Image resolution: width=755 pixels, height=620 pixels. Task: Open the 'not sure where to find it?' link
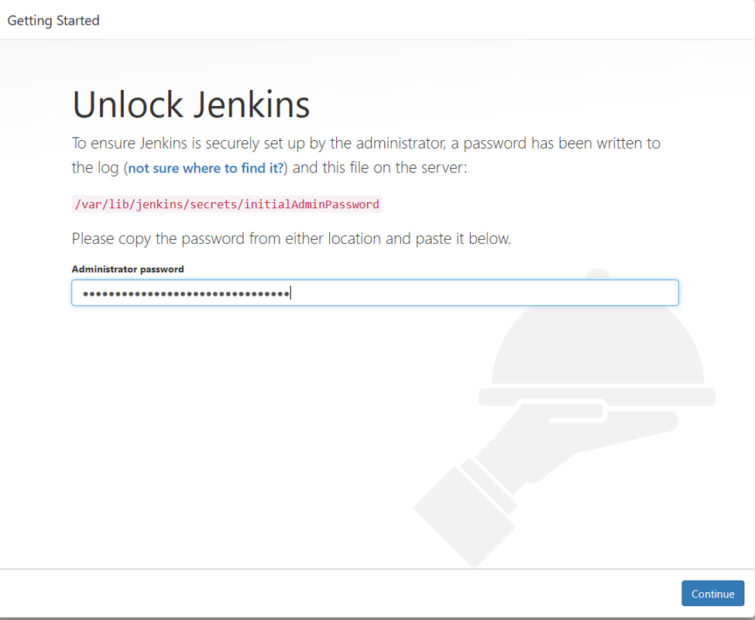coord(206,168)
